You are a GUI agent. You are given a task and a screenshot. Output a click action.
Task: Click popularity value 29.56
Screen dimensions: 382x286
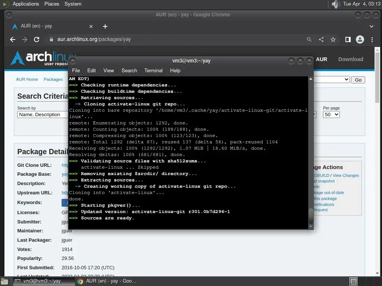pyautogui.click(x=68, y=258)
